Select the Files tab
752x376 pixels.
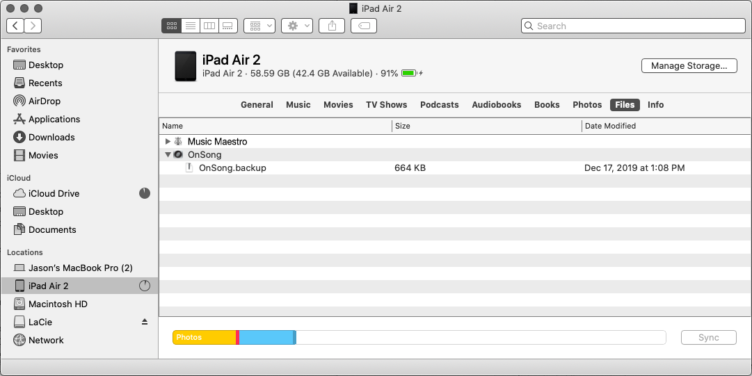click(625, 105)
